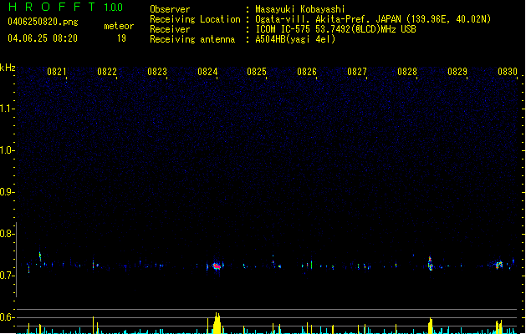Click the Observer field label
Screen dimensions: 526x334
[x=170, y=9]
